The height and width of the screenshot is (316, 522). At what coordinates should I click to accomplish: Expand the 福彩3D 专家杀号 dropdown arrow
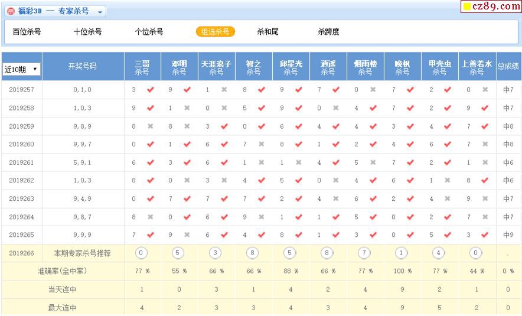click(100, 12)
